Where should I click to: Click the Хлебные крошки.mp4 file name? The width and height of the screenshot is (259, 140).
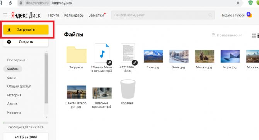click(102, 105)
